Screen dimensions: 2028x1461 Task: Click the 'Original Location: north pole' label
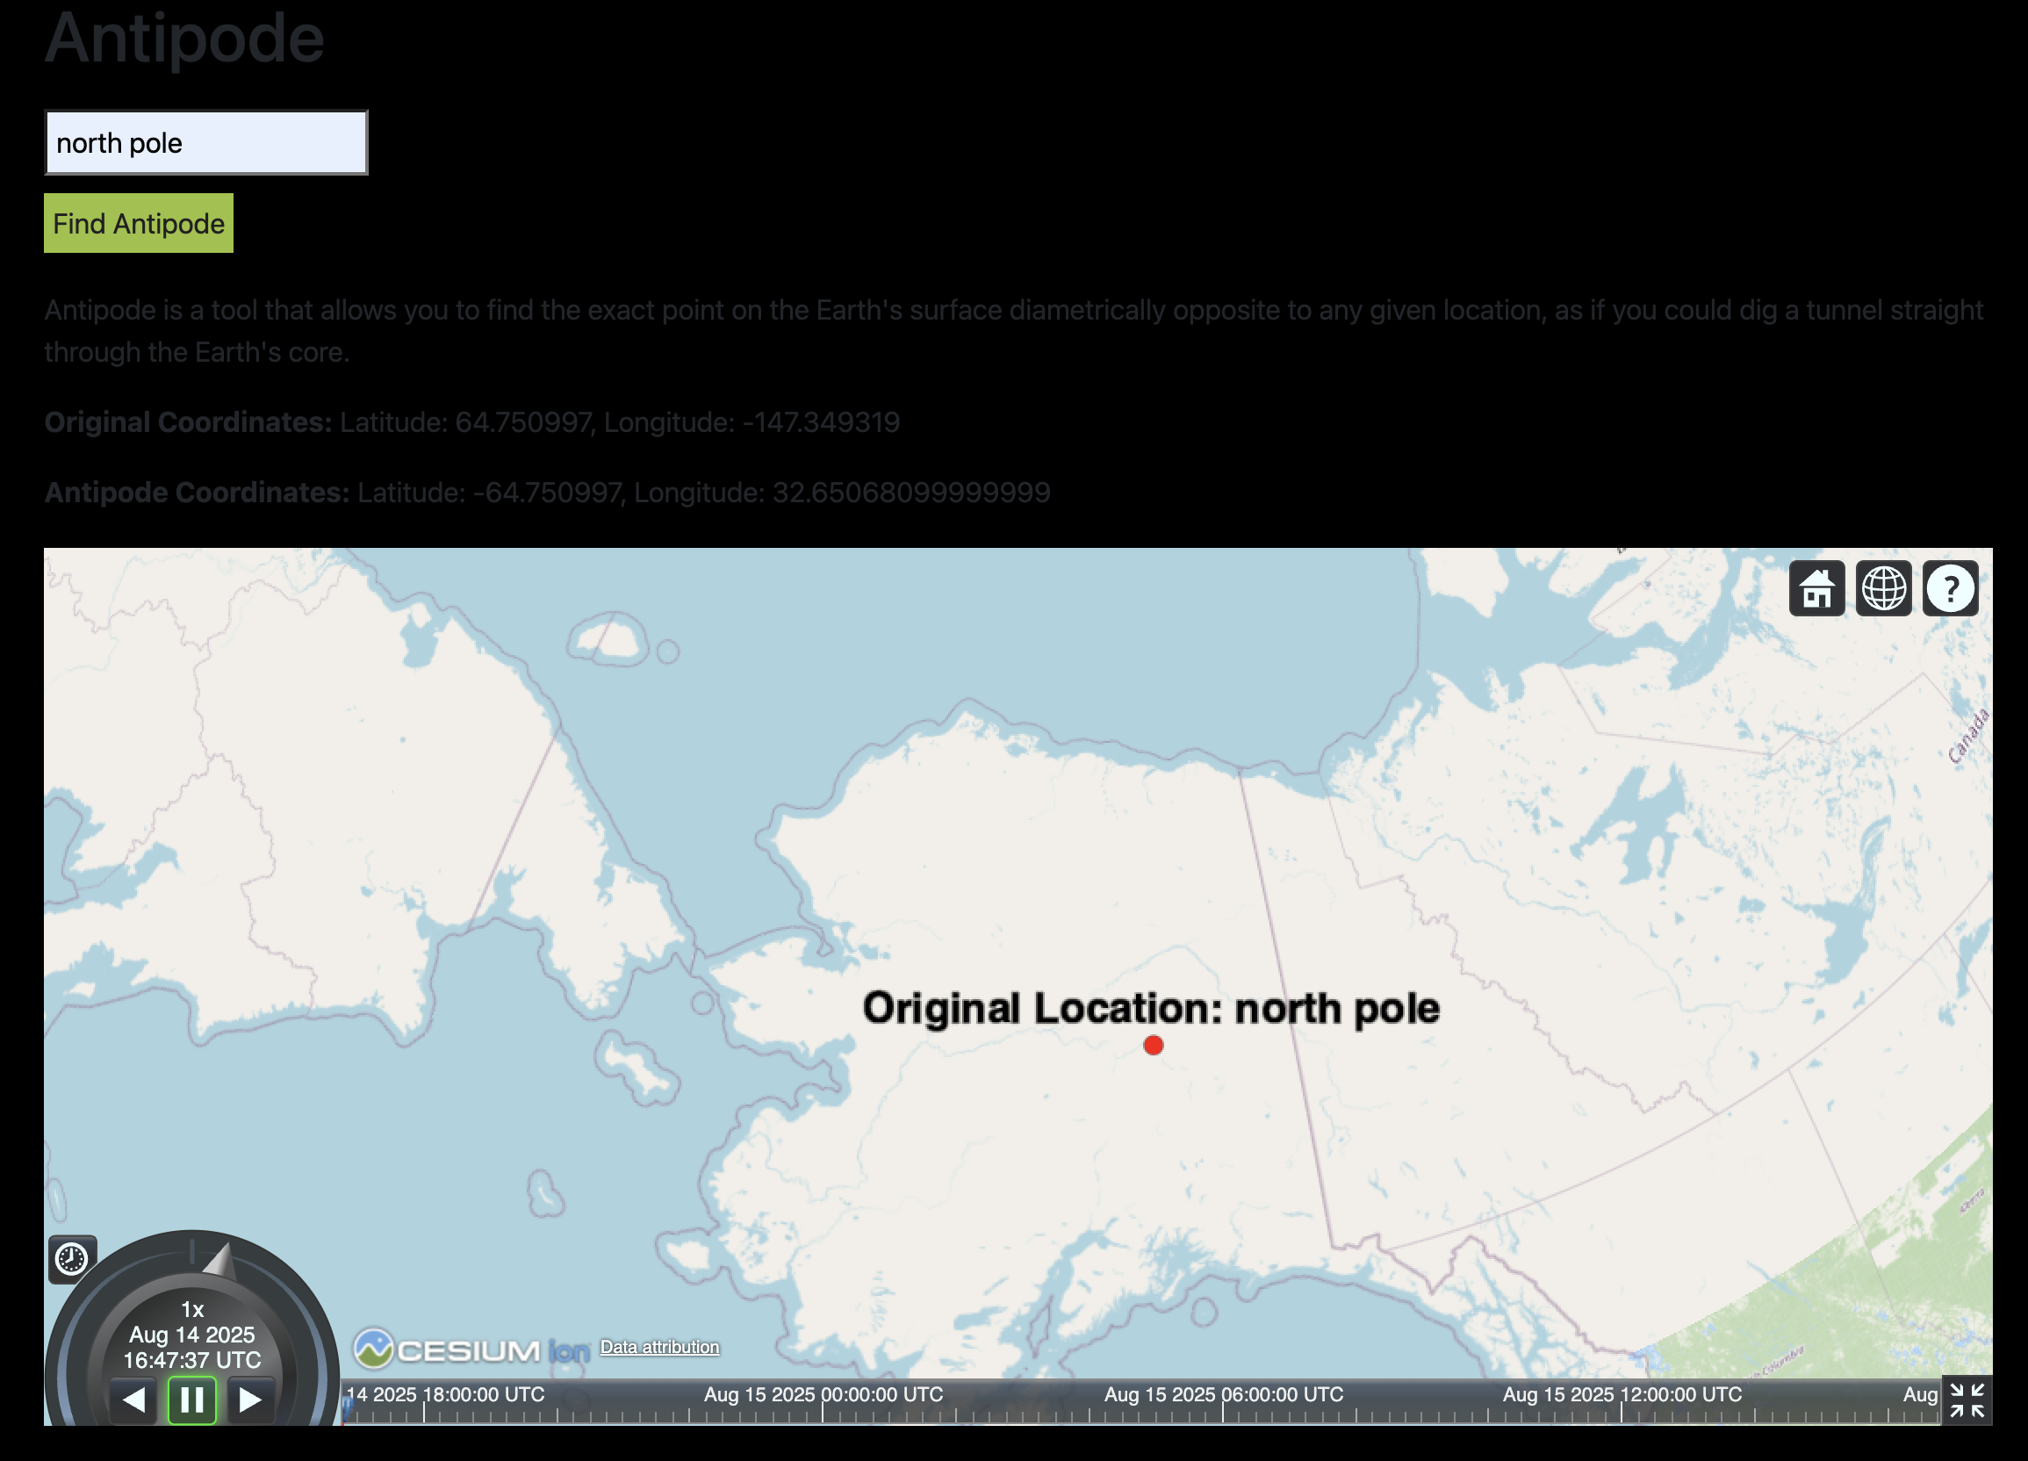[x=1151, y=1008]
